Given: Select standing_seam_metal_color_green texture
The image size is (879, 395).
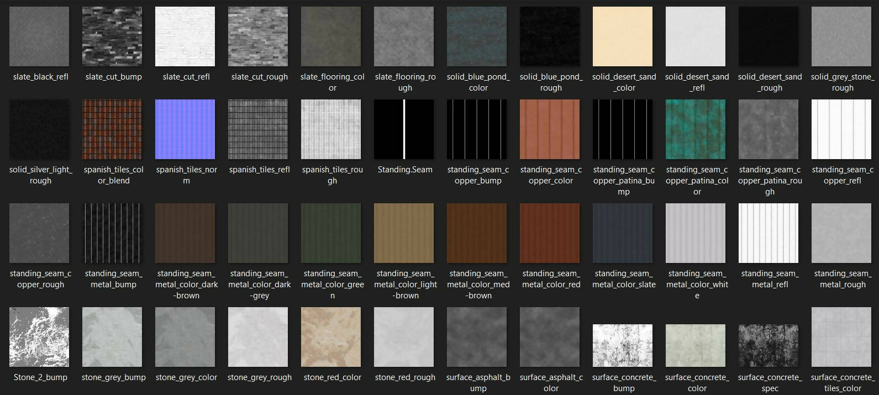Looking at the screenshot, I should pyautogui.click(x=331, y=233).
